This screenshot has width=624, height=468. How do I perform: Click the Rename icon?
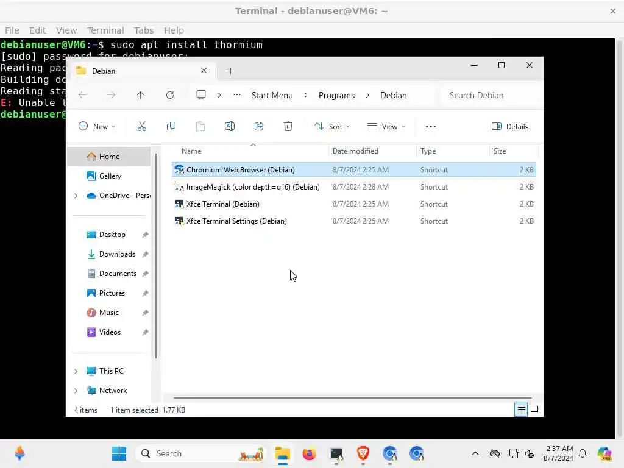click(230, 127)
